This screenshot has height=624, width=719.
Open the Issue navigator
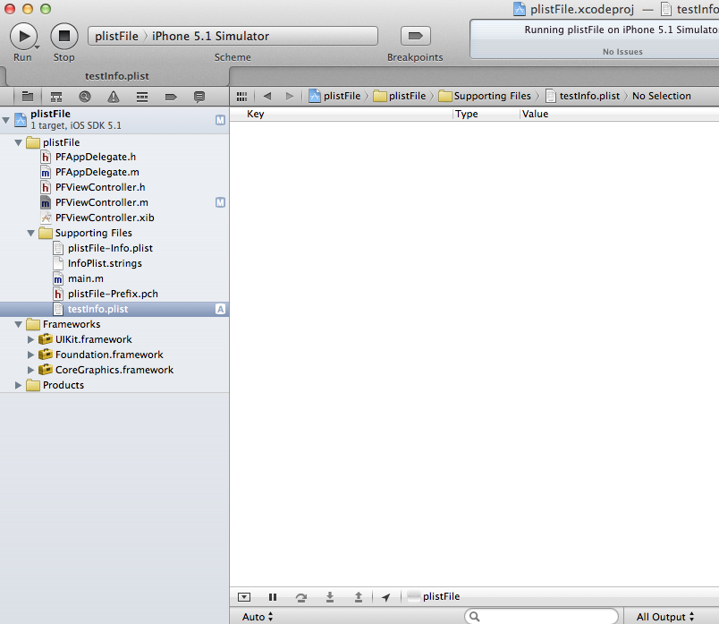(x=114, y=97)
